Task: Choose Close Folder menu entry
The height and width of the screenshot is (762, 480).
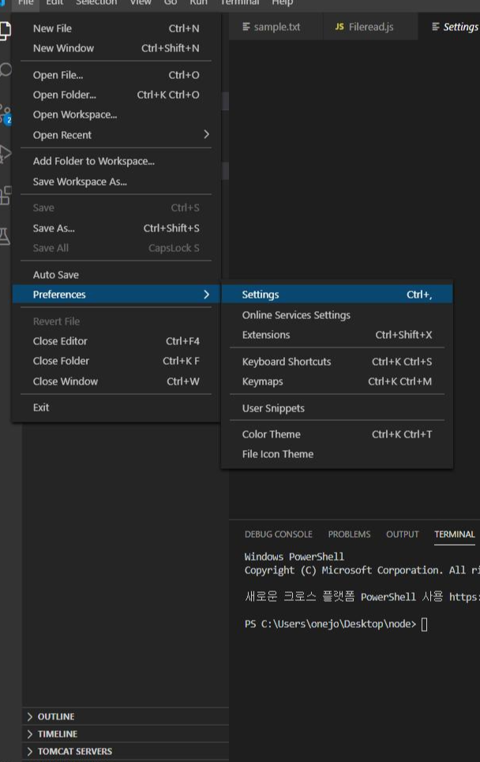Action: (x=115, y=361)
